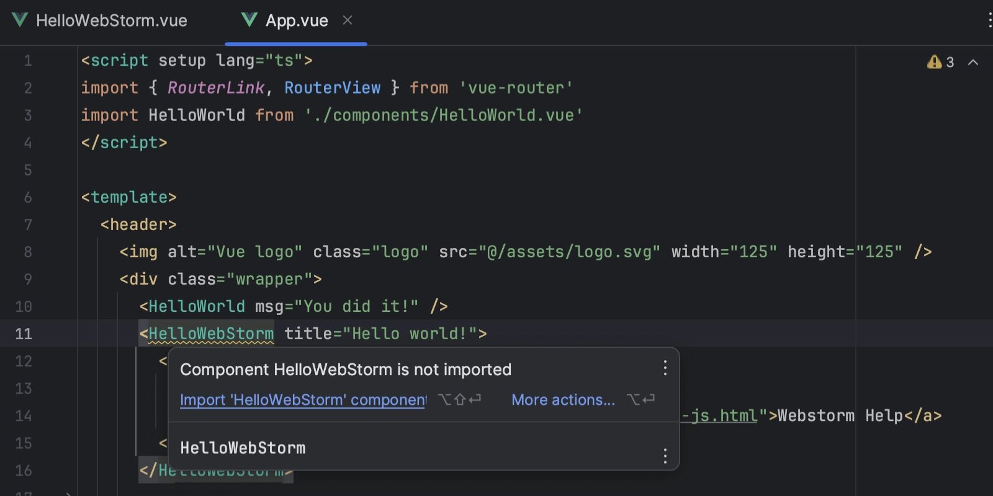Viewport: 993px width, 496px height.
Task: Click the msg="You did it!" attribute
Action: [337, 306]
